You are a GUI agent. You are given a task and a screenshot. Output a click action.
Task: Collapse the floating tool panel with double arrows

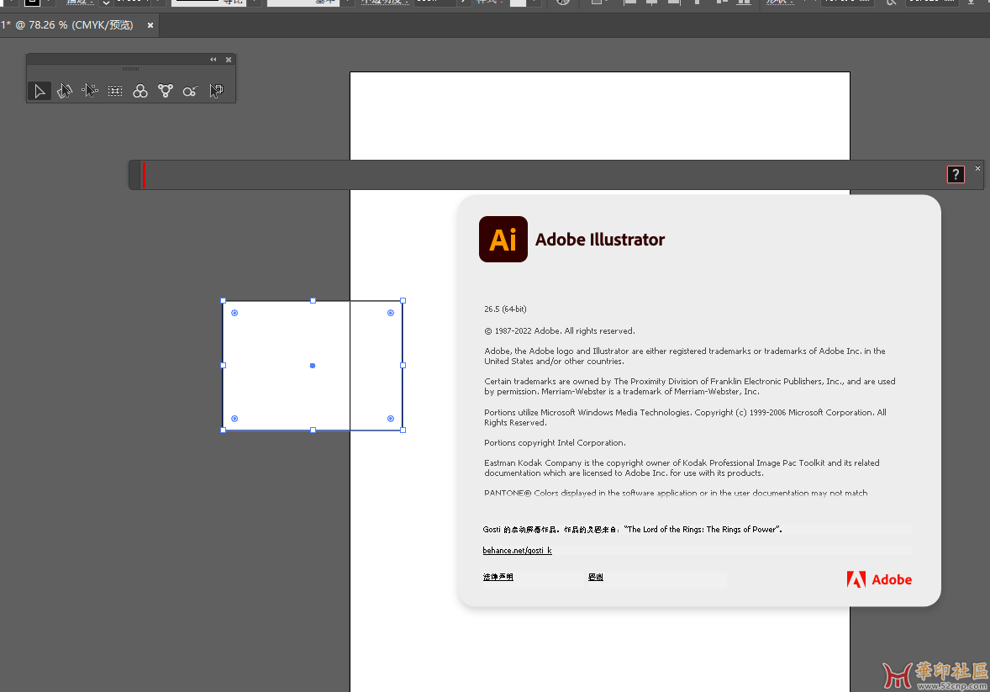(213, 60)
